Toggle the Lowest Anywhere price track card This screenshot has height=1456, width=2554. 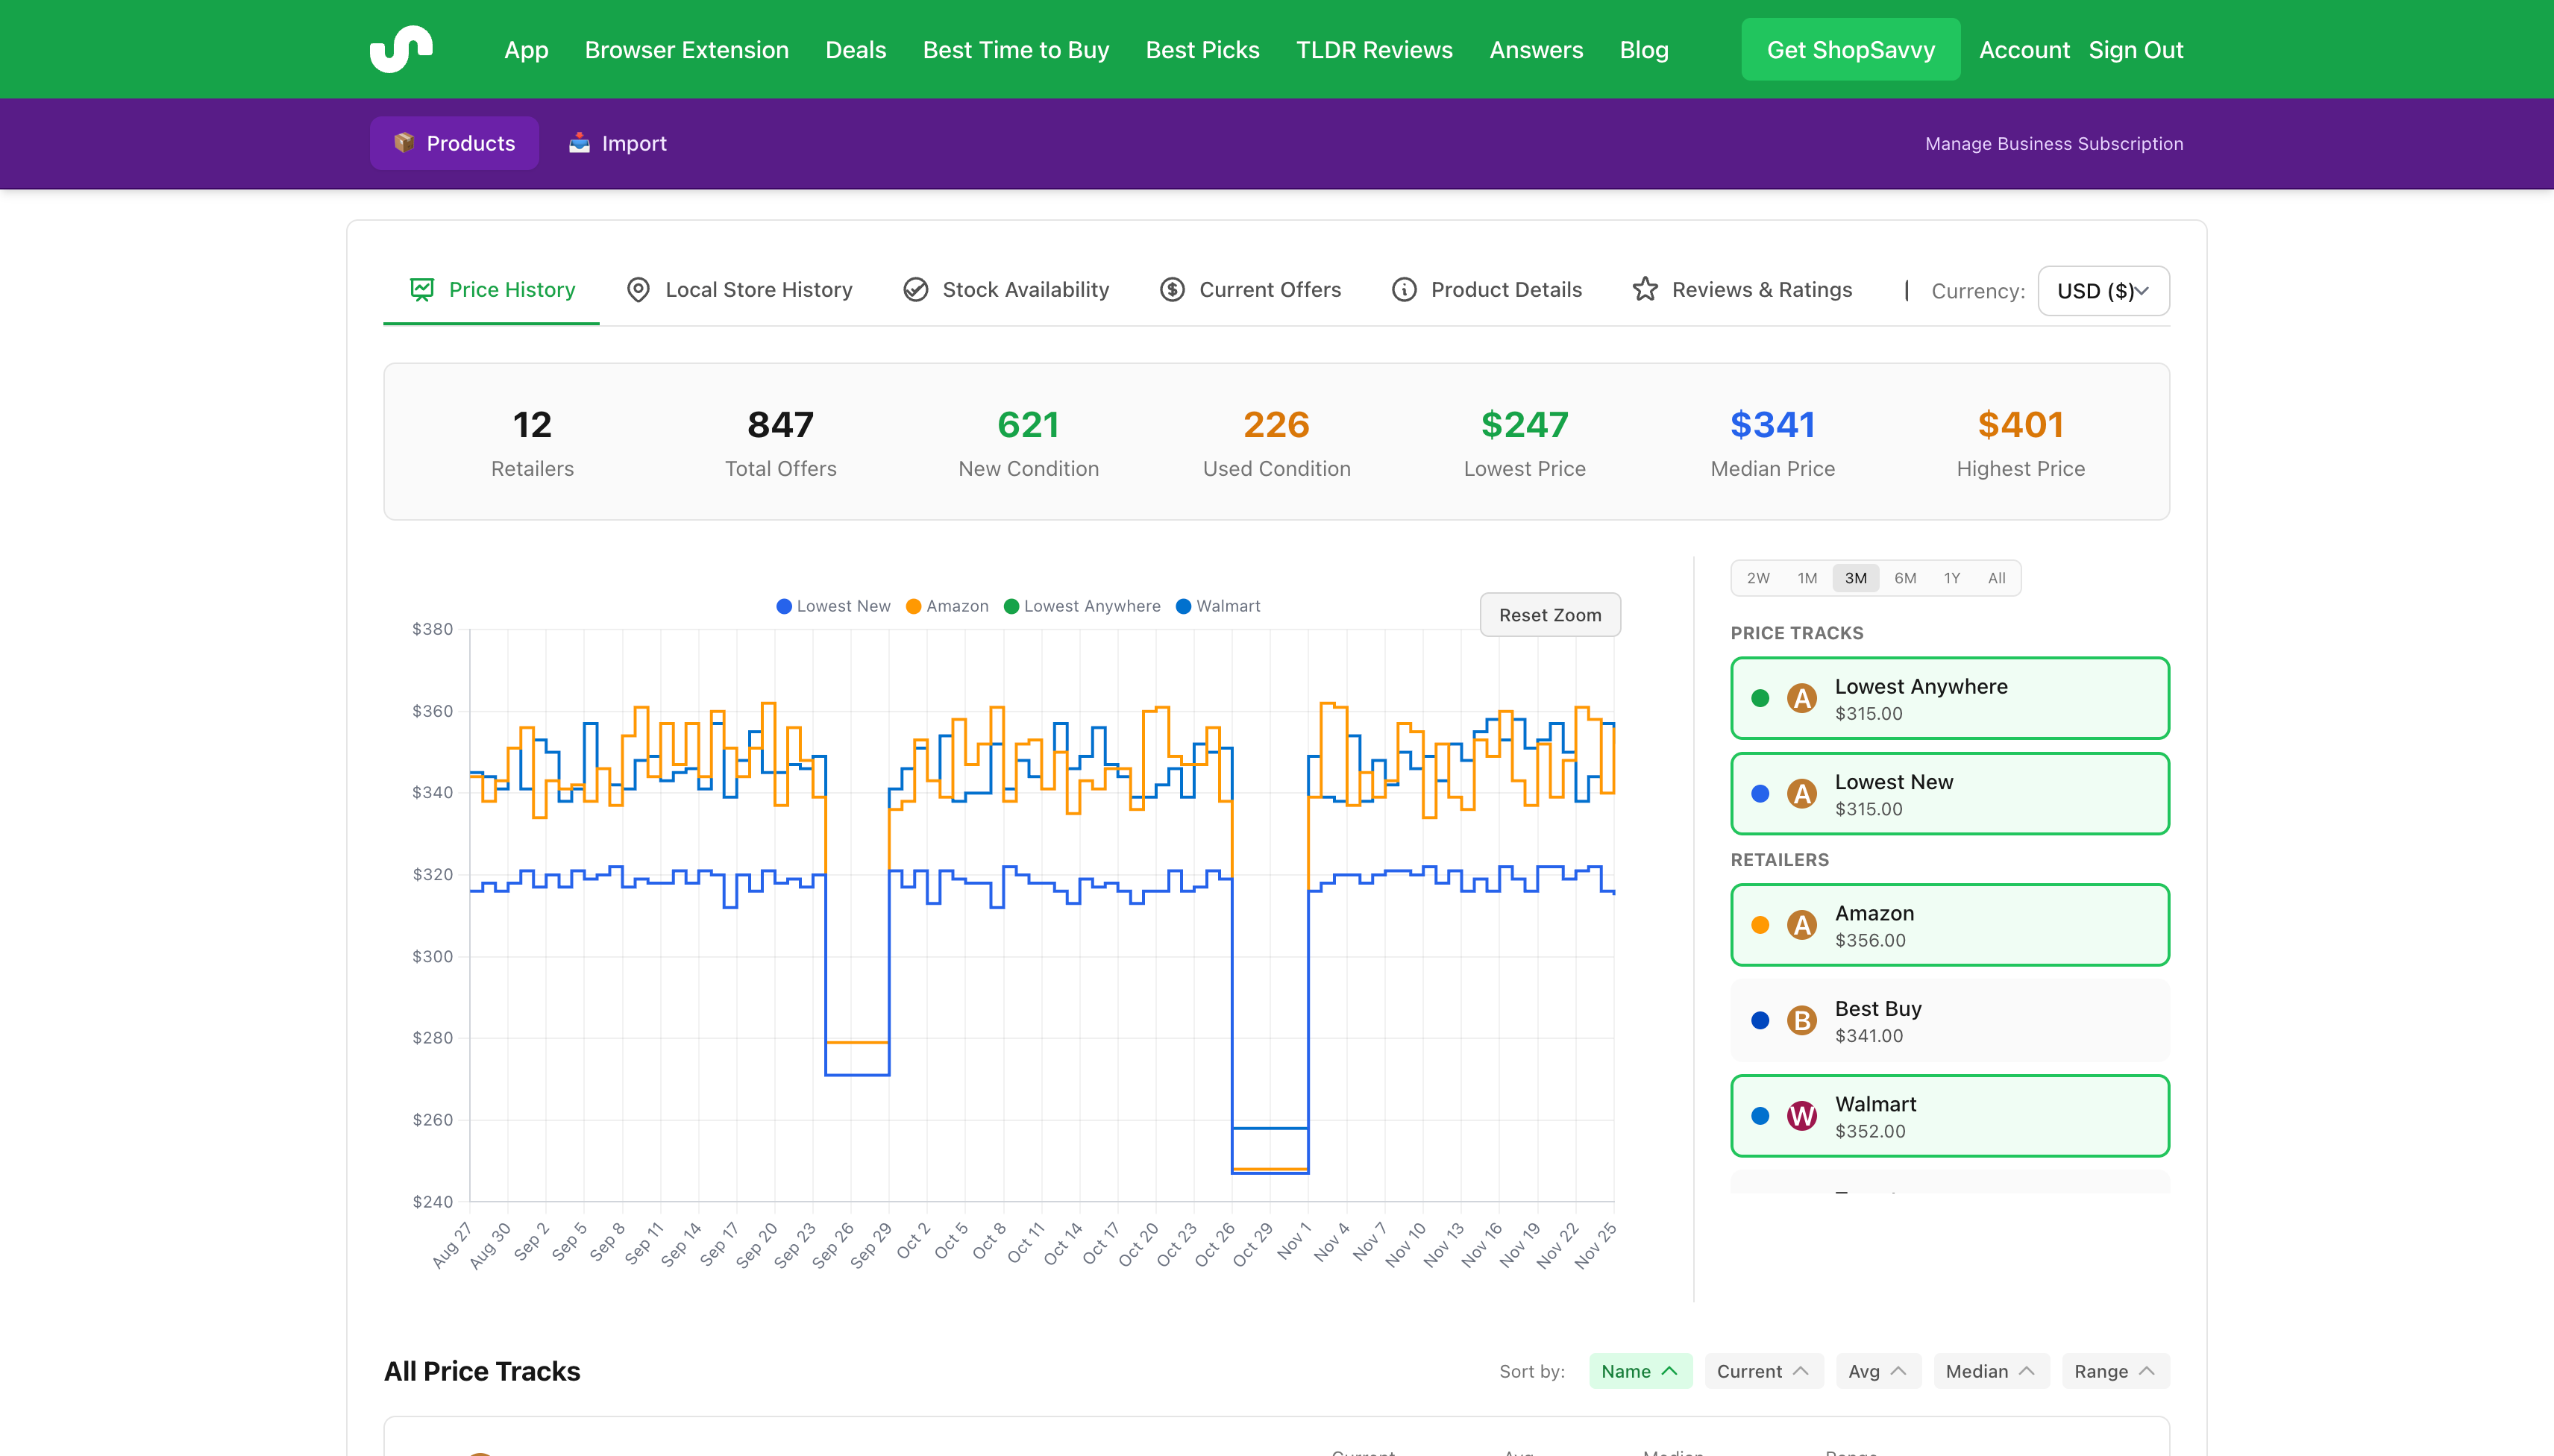[x=1947, y=697]
